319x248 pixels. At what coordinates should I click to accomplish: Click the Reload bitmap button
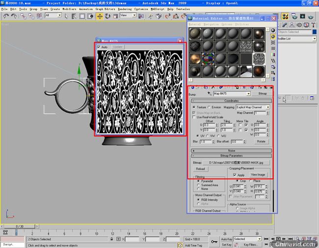pos(200,169)
